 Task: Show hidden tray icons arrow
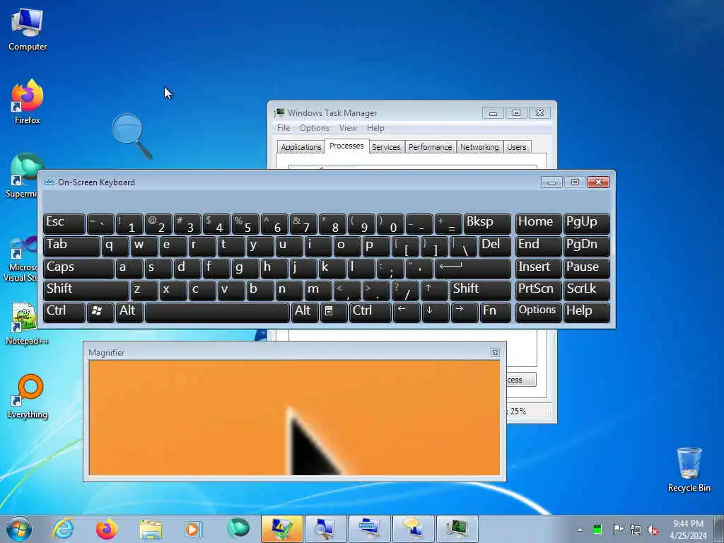point(580,530)
